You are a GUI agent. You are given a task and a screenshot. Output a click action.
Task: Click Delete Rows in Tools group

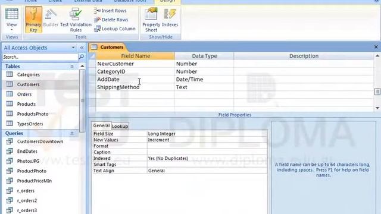tap(111, 20)
